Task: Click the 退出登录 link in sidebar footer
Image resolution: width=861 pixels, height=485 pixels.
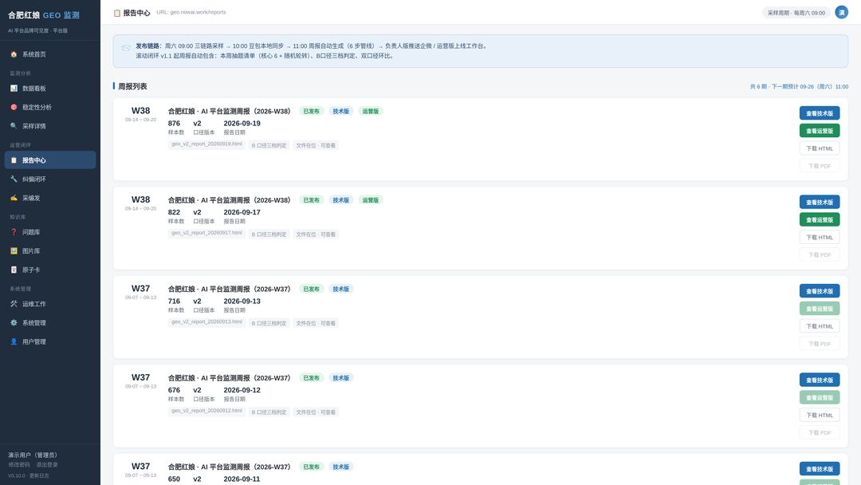Action: 47,465
